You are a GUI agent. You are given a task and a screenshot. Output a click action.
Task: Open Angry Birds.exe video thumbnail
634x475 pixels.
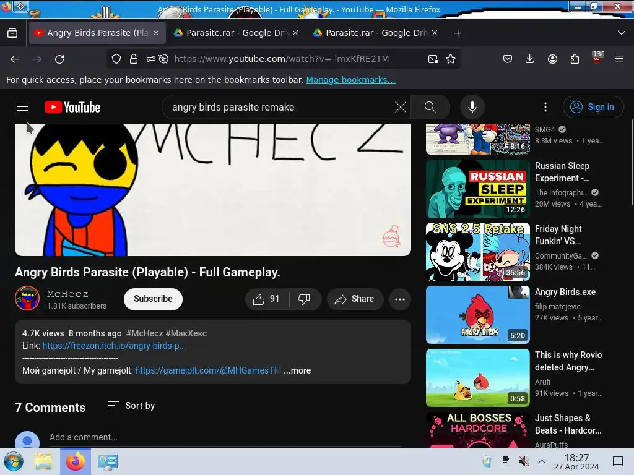(478, 315)
